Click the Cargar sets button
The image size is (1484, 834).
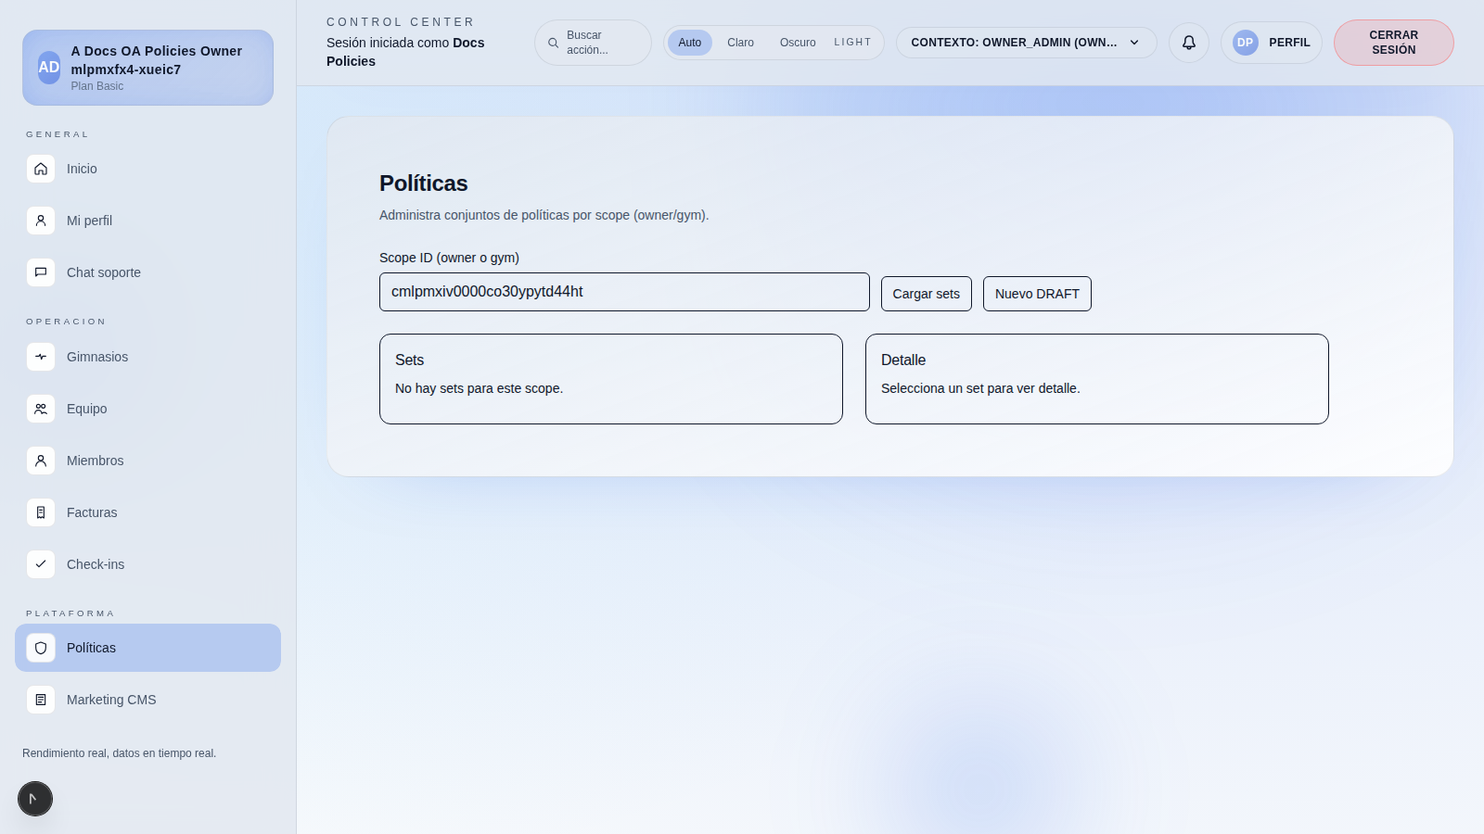(x=926, y=294)
